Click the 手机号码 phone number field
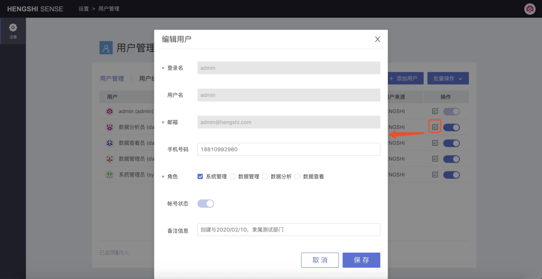Screen dimensions: 542x279 [288, 149]
